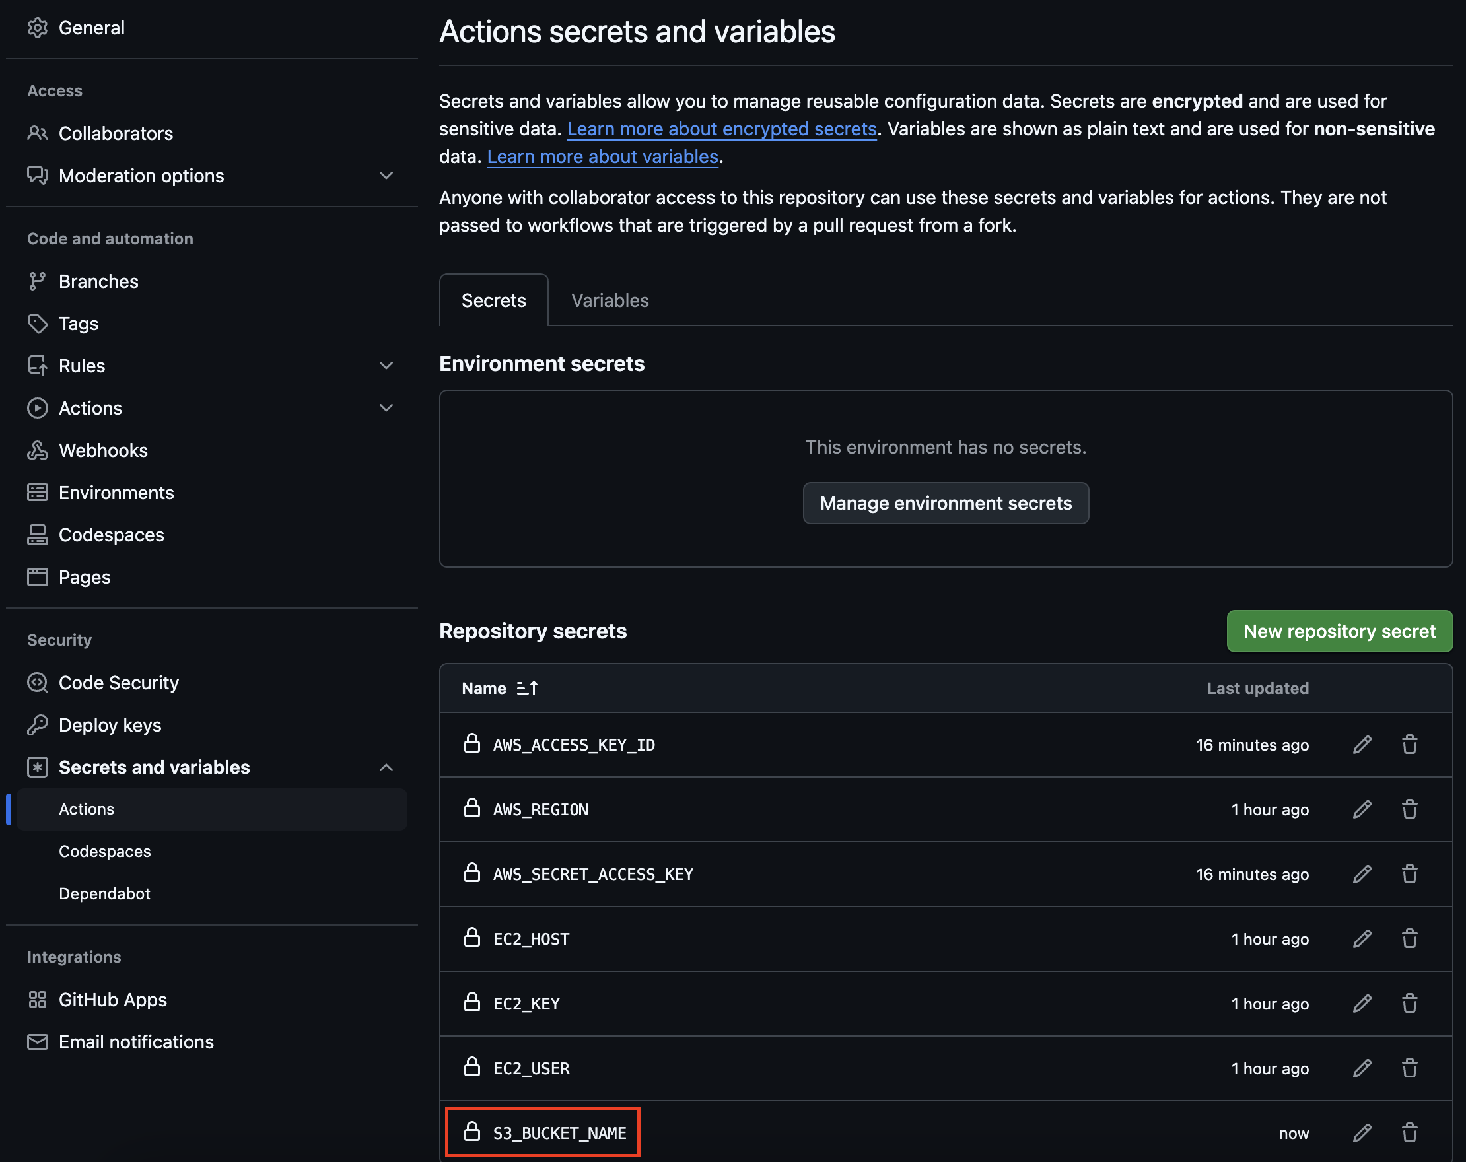The image size is (1466, 1162).
Task: Edit the EC2_HOST secret using the pencil icon
Action: coord(1362,939)
